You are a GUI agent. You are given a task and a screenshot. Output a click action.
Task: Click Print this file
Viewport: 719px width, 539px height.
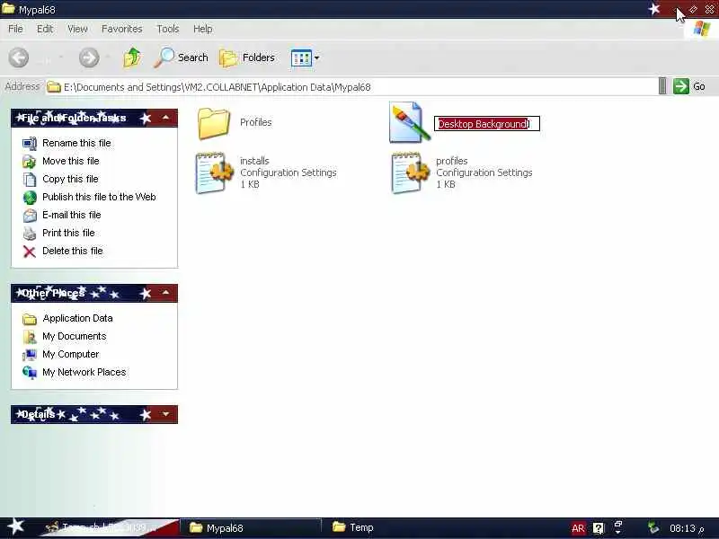point(68,233)
